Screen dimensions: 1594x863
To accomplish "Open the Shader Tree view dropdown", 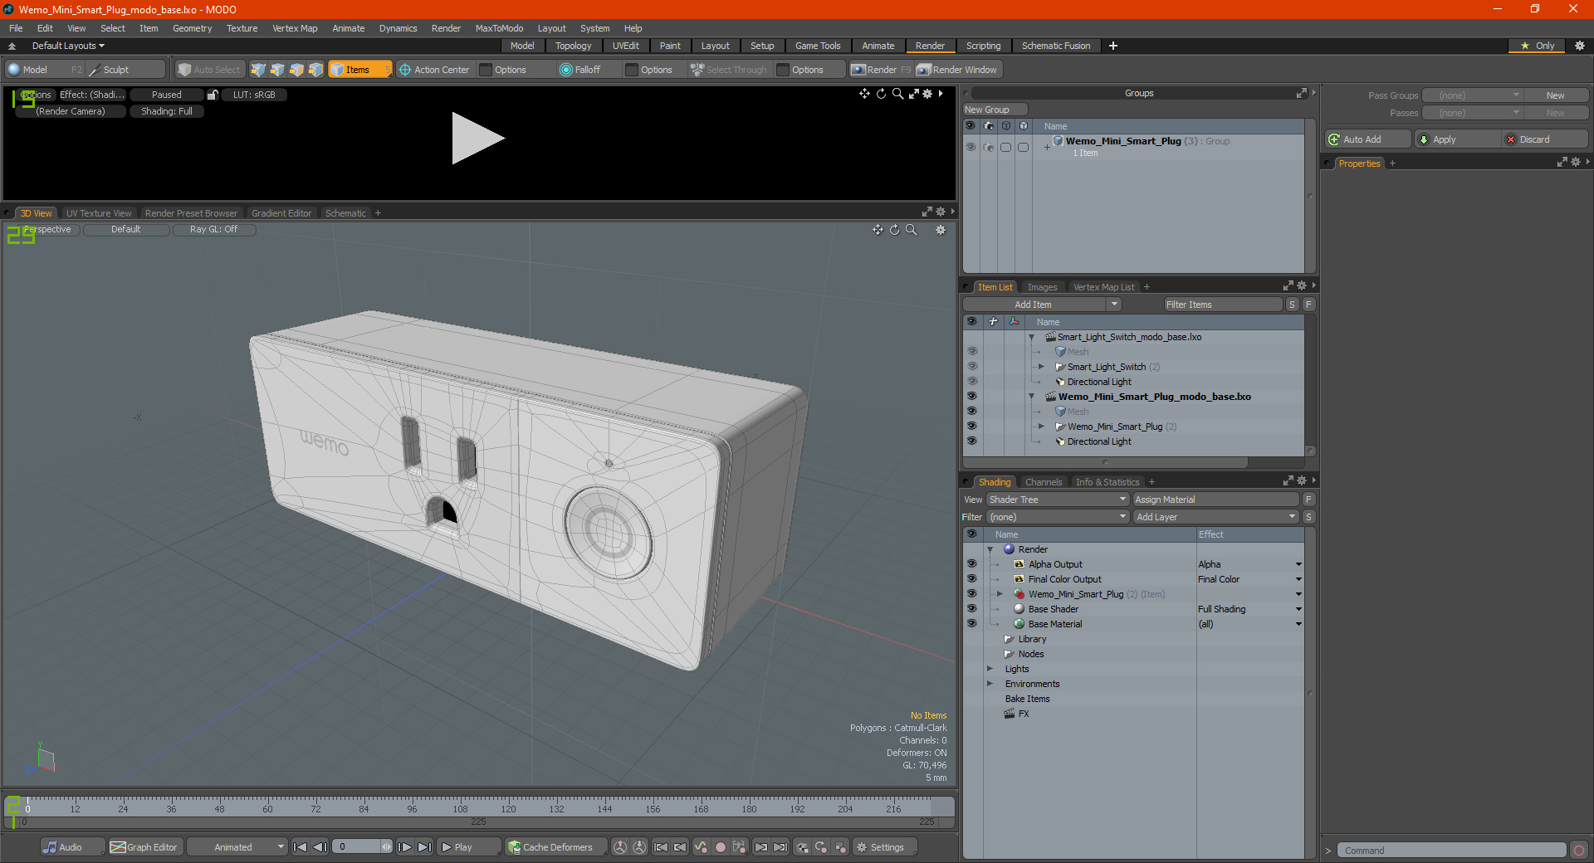I will [1058, 500].
